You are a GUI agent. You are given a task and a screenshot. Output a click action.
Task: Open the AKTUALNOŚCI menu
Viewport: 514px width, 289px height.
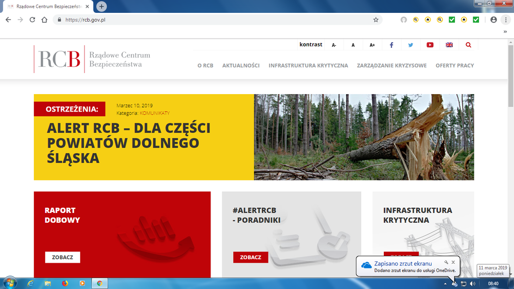tap(241, 65)
